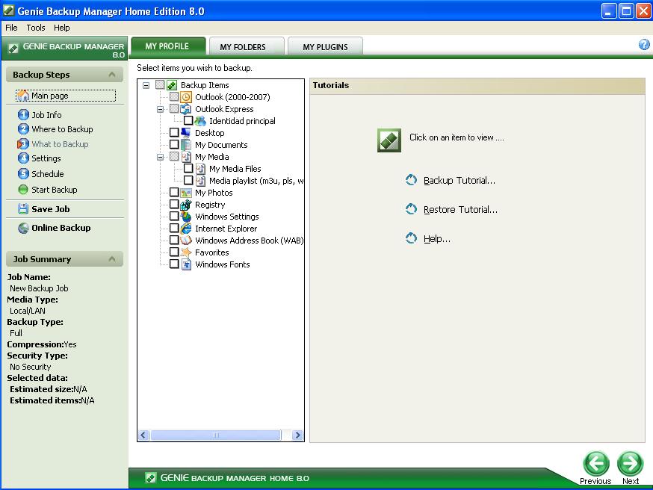Open help via the blue question mark icon
This screenshot has height=490, width=653.
(x=644, y=45)
